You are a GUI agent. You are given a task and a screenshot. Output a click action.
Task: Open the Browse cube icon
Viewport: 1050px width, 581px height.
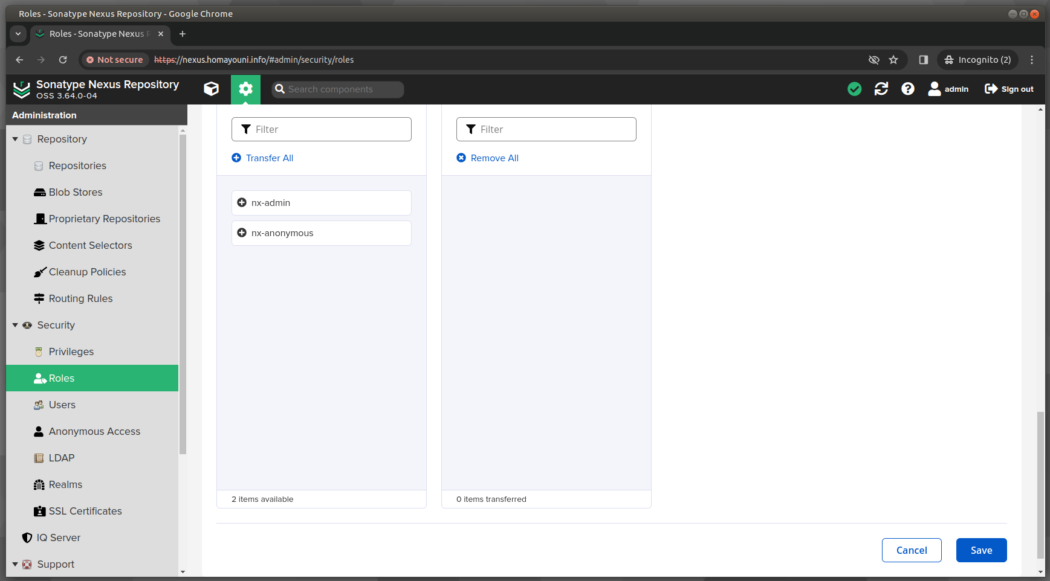[211, 89]
